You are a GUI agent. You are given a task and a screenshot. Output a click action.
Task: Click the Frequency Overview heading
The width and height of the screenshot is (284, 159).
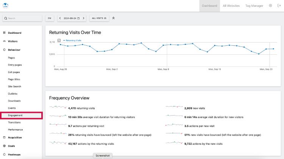(69, 98)
